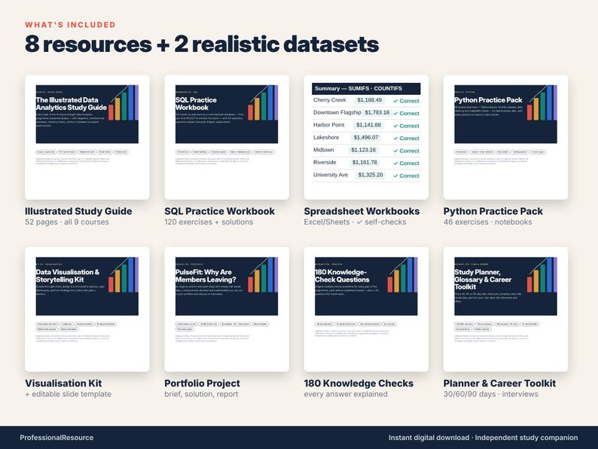Screen dimensions: 598x449
Task: Click the checkmark in the Riverside row
Action: [395, 163]
